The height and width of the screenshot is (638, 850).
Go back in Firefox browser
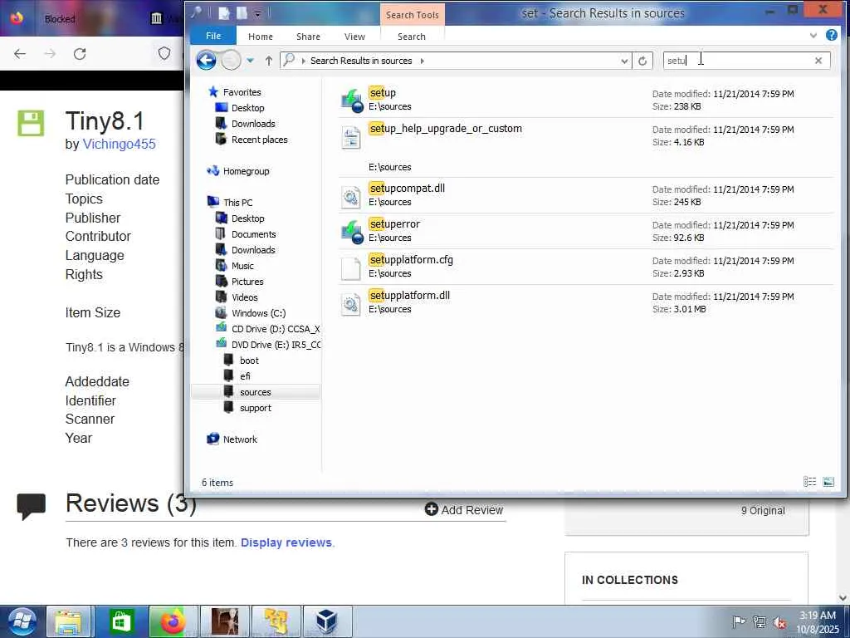20,54
